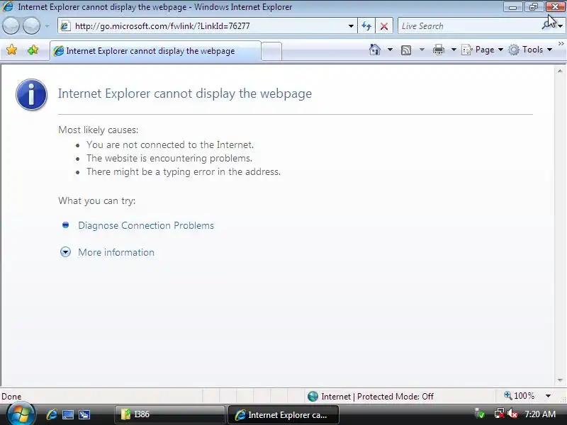Open the Windows Start orb

point(21,414)
